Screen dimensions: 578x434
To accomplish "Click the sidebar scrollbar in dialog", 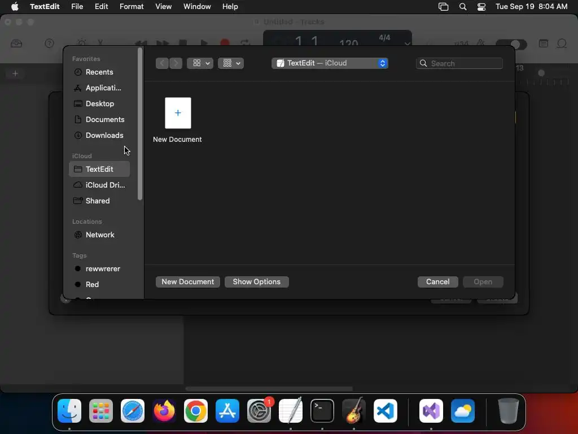I will (140, 124).
